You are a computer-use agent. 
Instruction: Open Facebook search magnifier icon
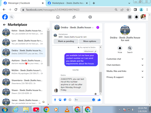tap(11, 17)
